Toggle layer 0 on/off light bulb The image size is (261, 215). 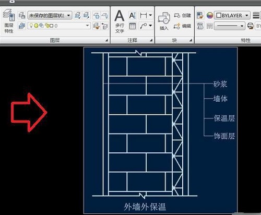pos(31,26)
